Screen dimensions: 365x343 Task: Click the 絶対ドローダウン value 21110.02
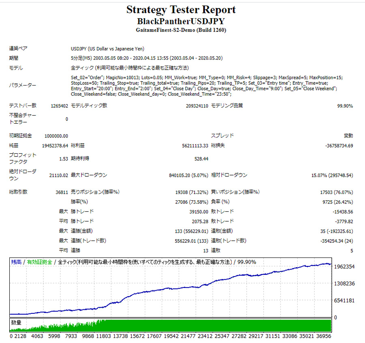pyautogui.click(x=59, y=176)
